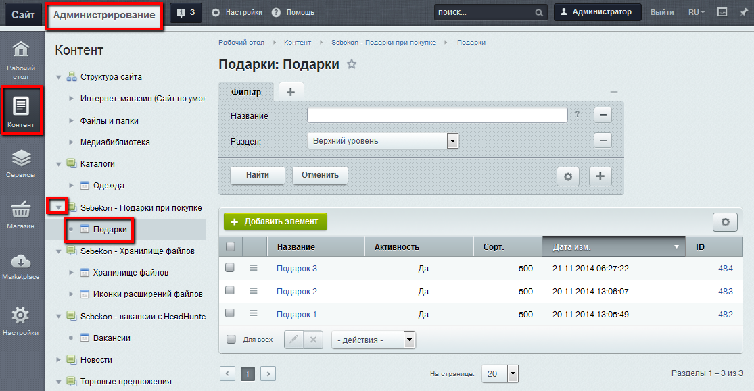This screenshot has width=754, height=391.
Task: Open the Магазин basket sidebar icon
Action: 21,215
